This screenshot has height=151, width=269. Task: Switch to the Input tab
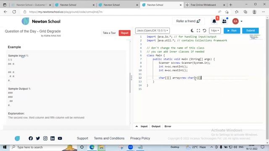point(144,126)
